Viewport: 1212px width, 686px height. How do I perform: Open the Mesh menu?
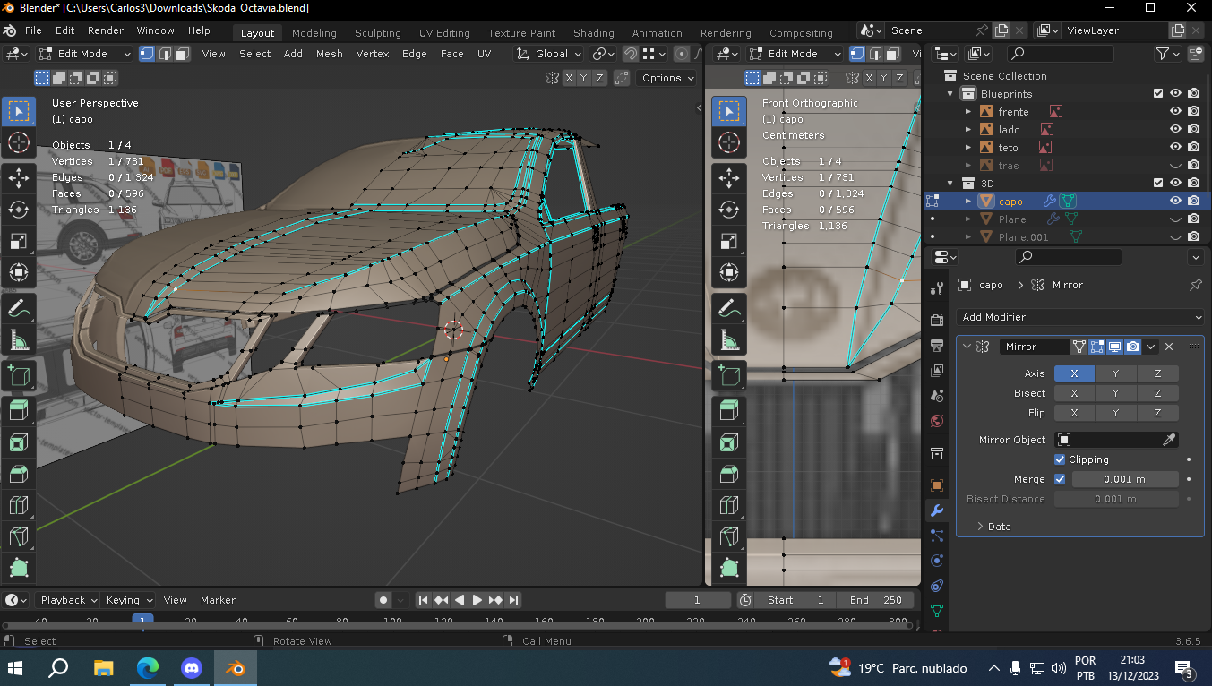[329, 54]
